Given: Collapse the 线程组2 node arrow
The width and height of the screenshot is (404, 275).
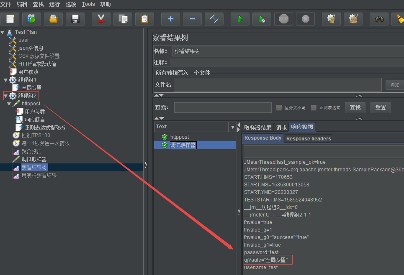Looking at the screenshot, I should tap(6, 96).
